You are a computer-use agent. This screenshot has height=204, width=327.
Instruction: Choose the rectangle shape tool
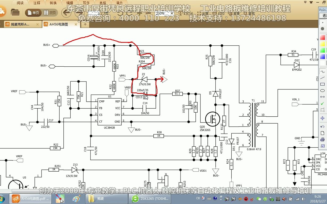click(322, 84)
